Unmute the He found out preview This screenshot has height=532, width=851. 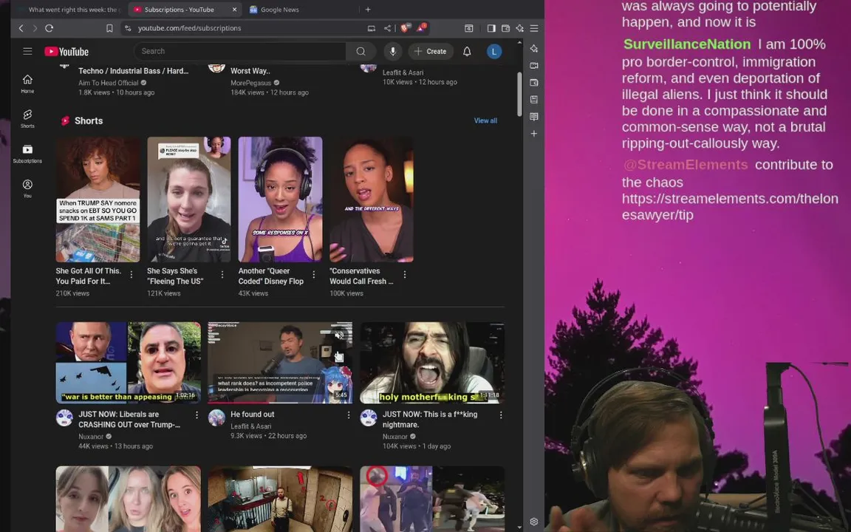[340, 335]
